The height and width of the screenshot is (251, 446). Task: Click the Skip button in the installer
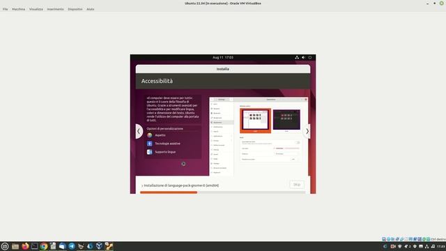pos(297,185)
